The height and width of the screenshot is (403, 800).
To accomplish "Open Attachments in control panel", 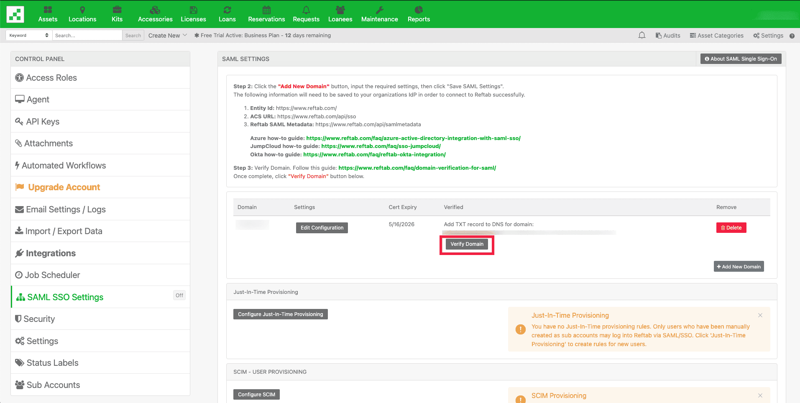I will coord(100,143).
